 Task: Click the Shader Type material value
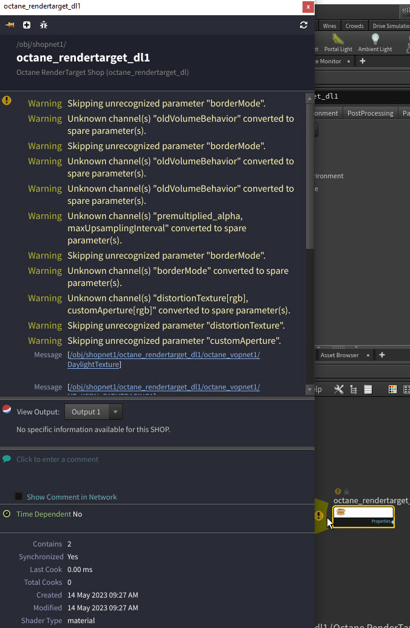[x=81, y=620]
